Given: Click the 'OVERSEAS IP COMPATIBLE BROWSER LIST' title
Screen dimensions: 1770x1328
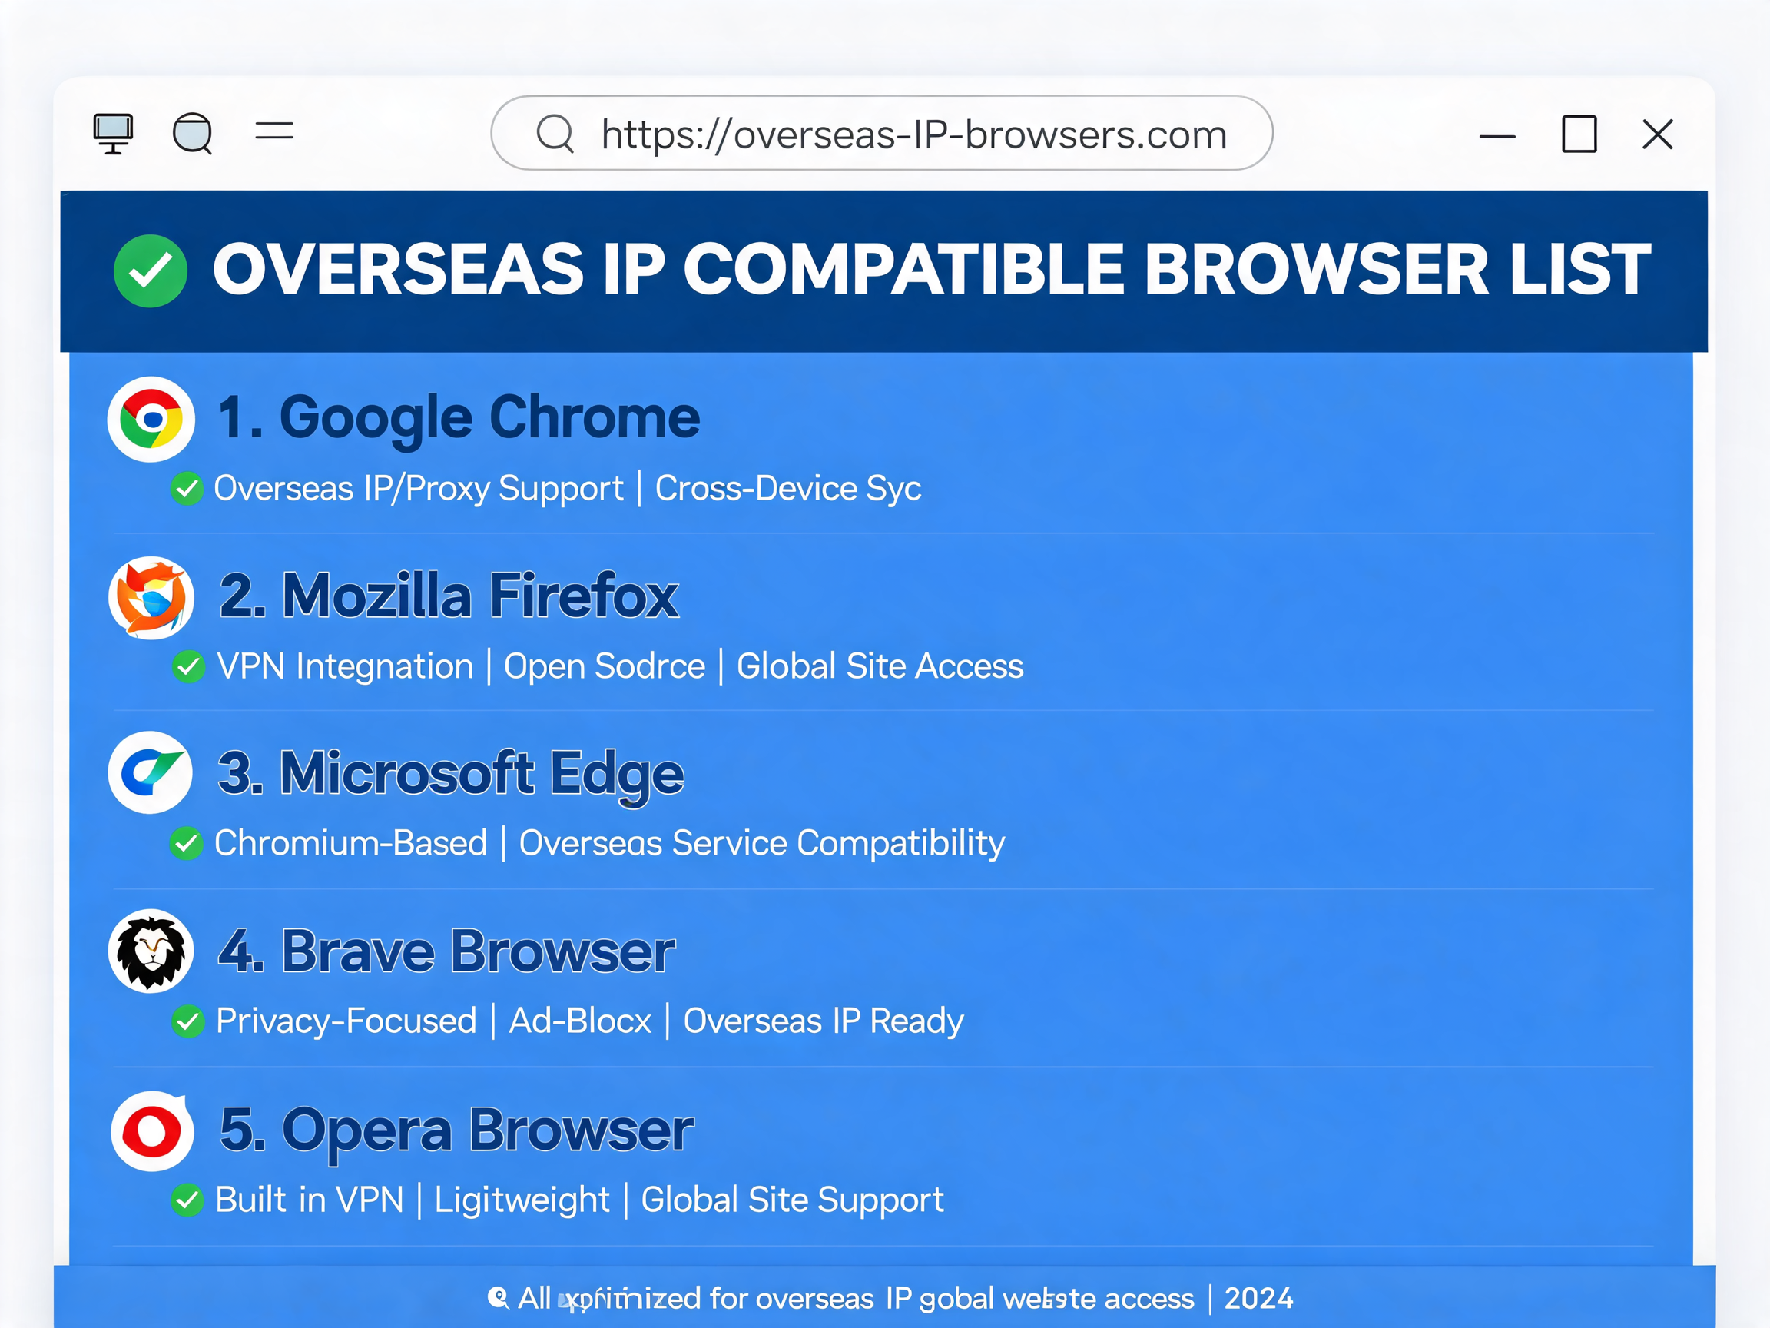Looking at the screenshot, I should (931, 270).
